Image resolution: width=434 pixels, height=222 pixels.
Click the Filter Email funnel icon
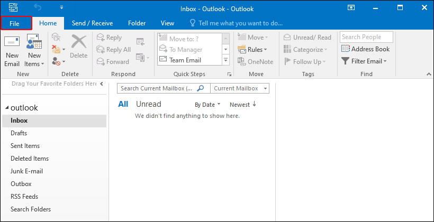pos(345,61)
